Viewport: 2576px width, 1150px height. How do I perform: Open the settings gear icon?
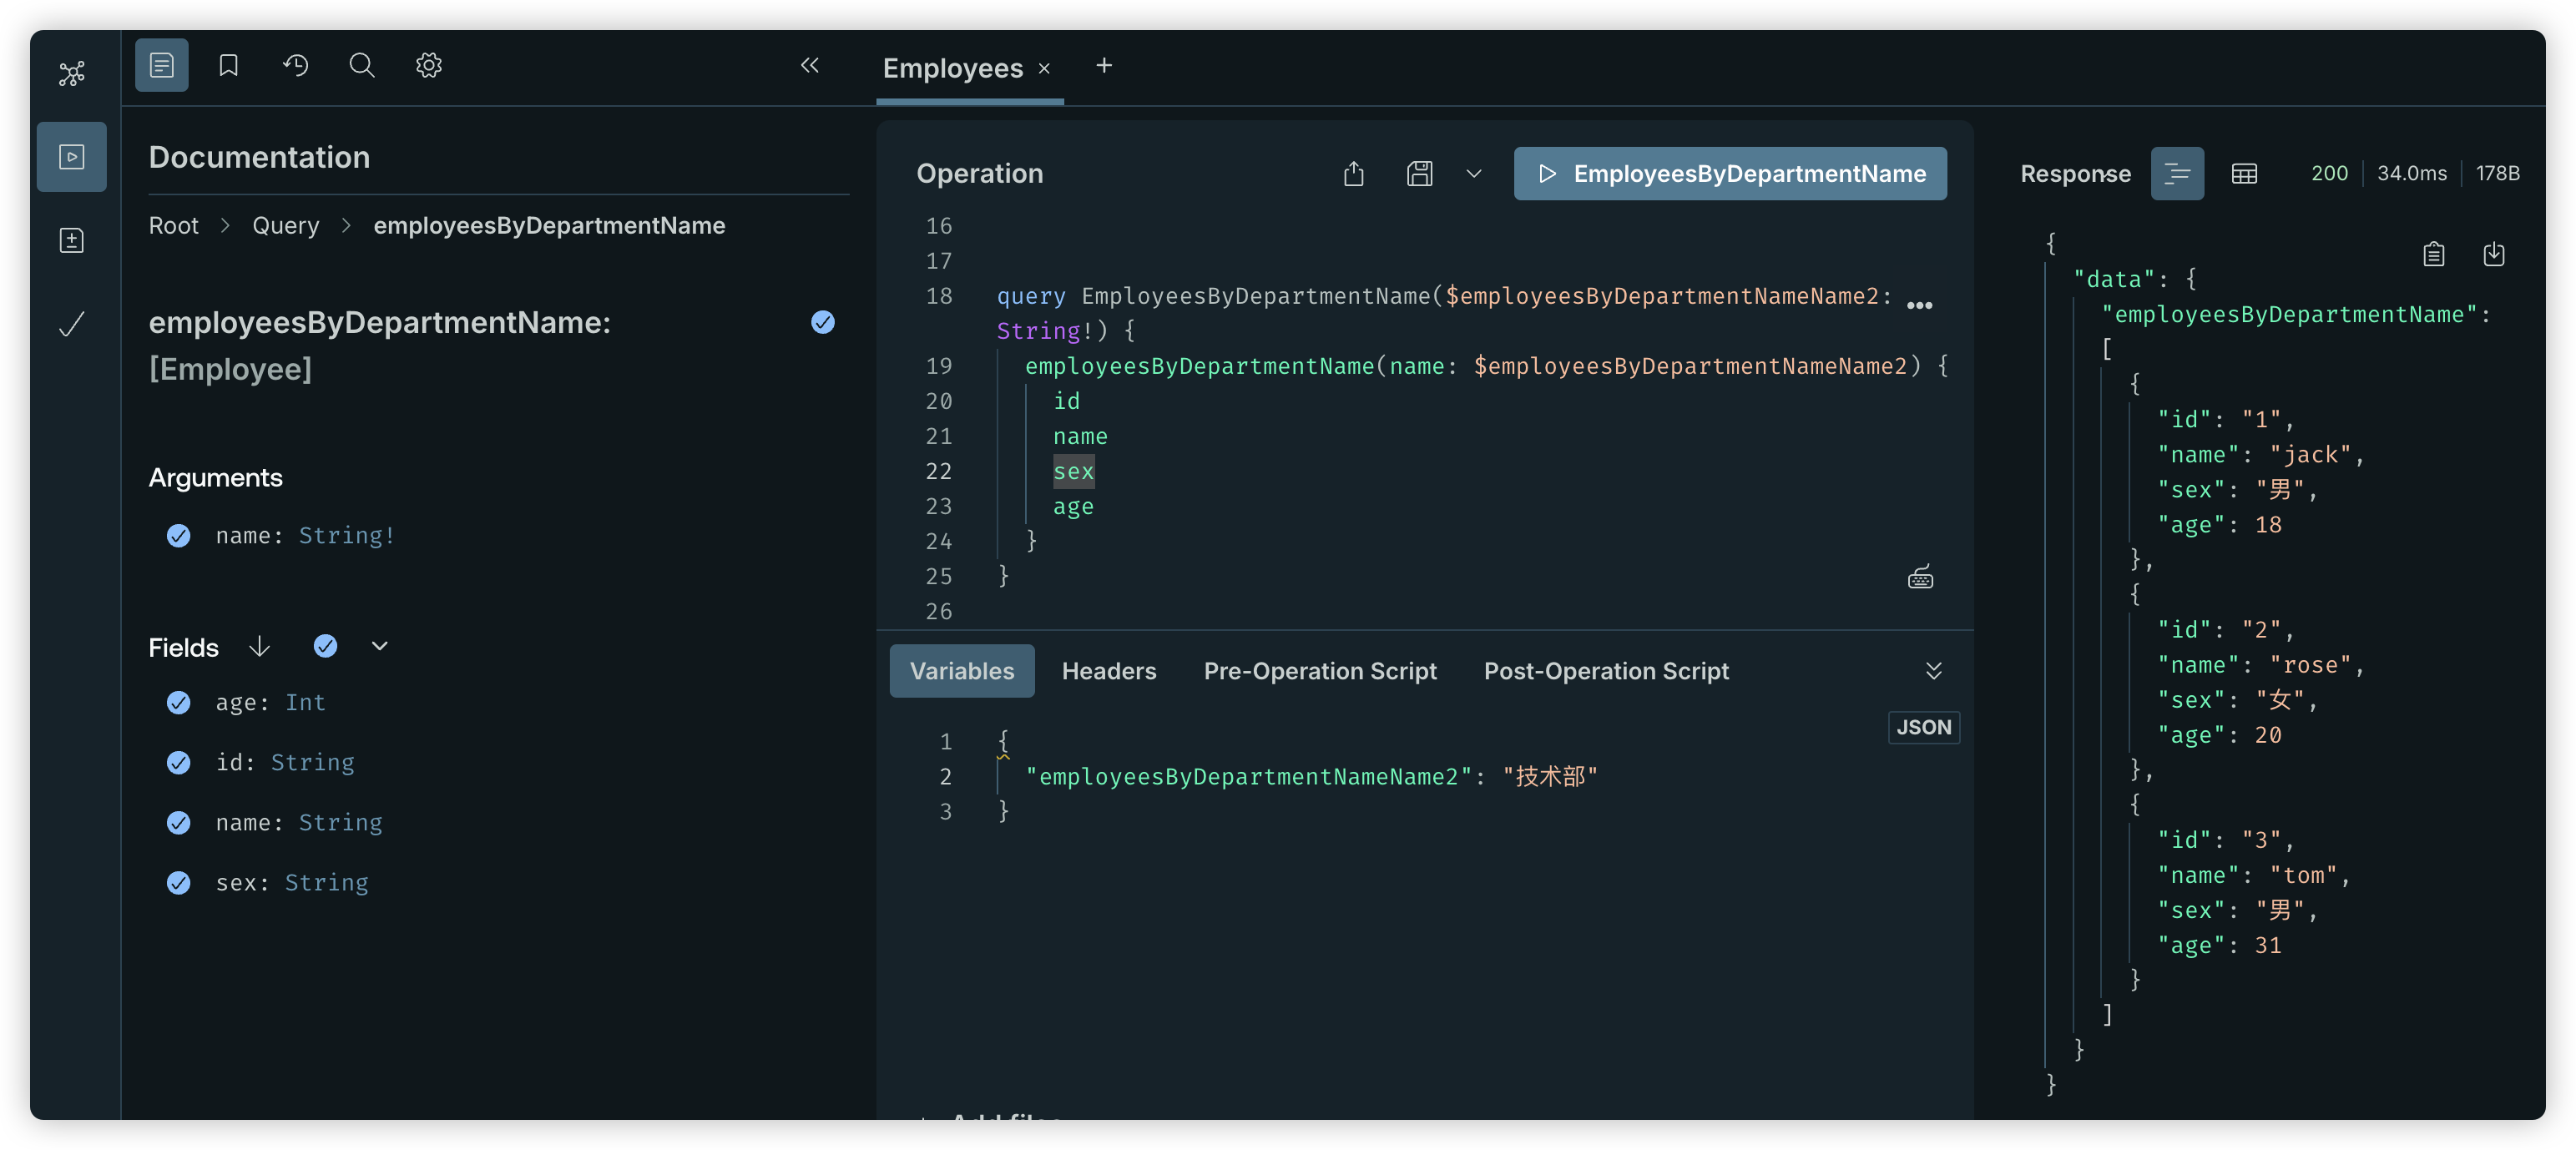[429, 66]
